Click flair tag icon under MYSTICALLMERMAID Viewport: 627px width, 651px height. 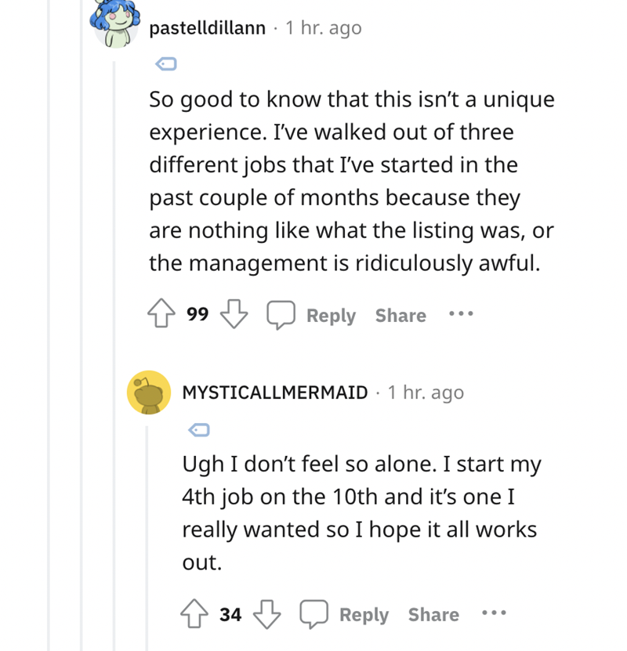[198, 429]
